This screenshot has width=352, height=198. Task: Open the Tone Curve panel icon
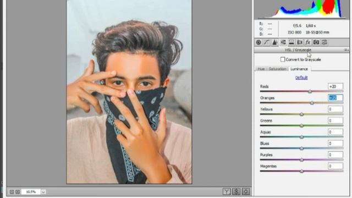(267, 42)
